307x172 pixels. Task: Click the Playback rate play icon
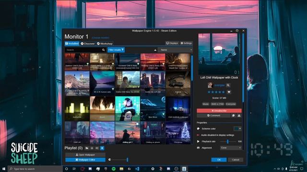point(198,141)
